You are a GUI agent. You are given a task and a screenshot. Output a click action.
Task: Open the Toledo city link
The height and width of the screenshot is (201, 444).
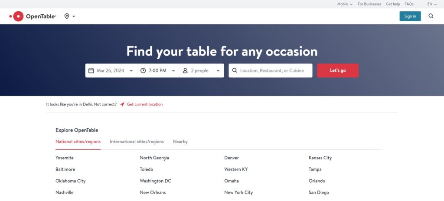point(147,170)
